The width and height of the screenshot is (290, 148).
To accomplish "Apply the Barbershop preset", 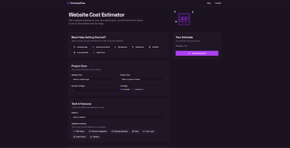I will (121, 47).
